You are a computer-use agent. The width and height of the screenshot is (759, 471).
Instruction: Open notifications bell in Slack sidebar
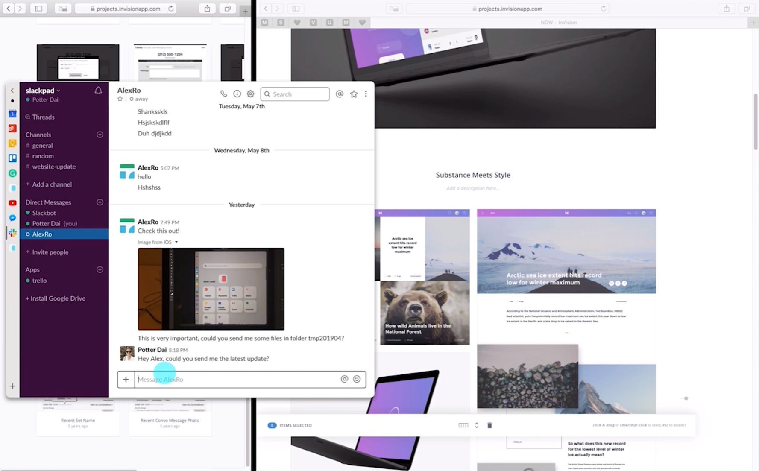coord(98,91)
